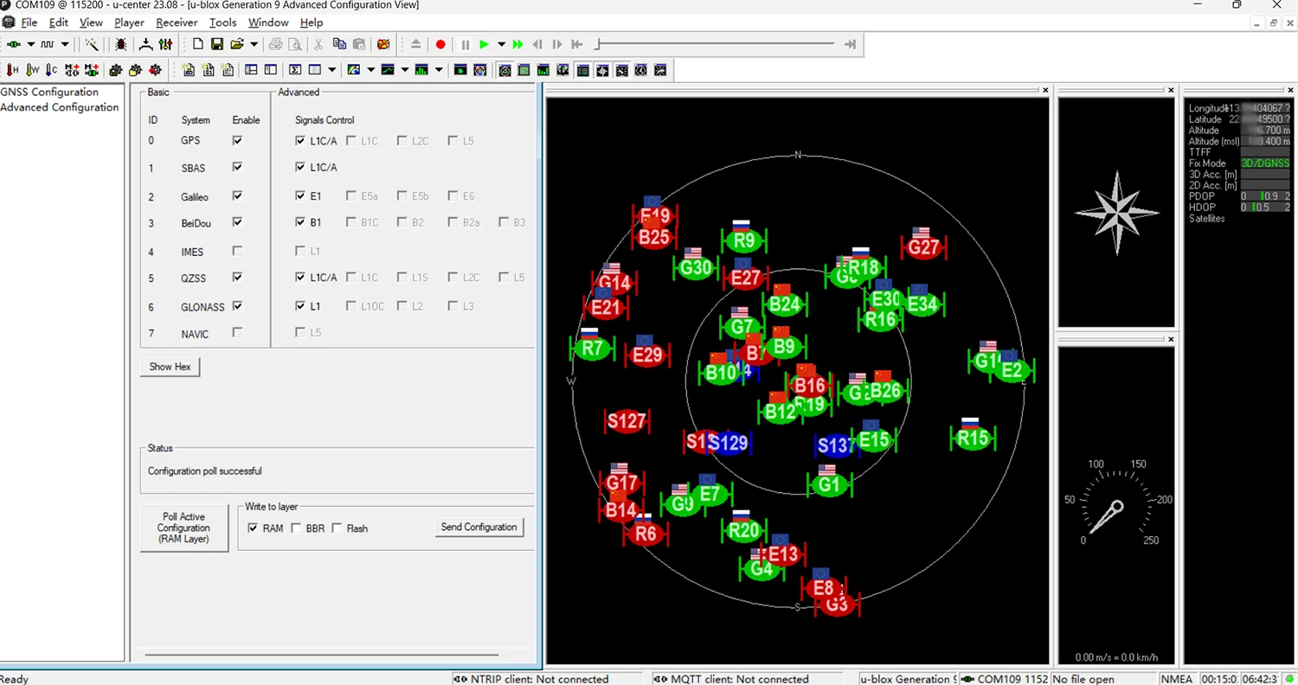The image size is (1298, 685).
Task: Toggle the SBAS Enable checkbox
Action: tap(237, 167)
